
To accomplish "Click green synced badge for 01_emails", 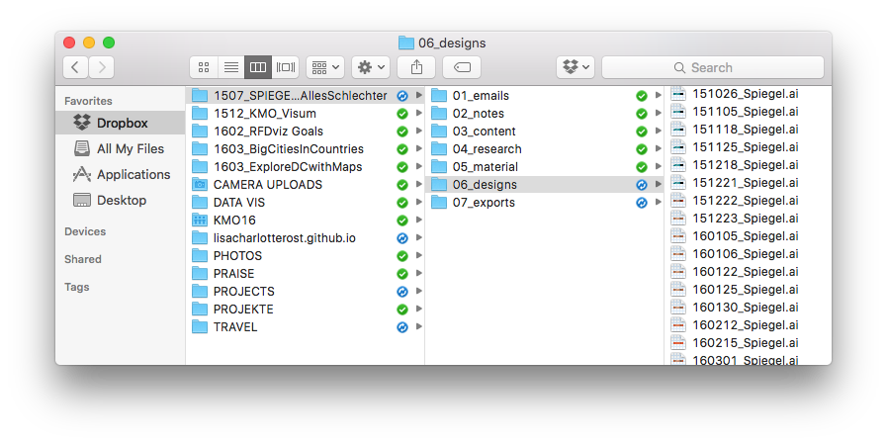I will click(642, 96).
